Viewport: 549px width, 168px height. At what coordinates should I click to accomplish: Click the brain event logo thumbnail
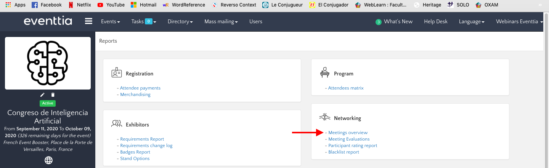48,63
